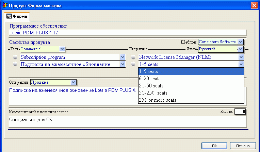Click the Java app icon in title bar

[x=5, y=5]
